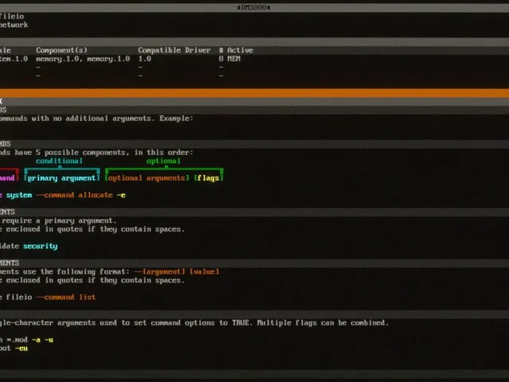
Task: Click the cyan 'system' argument in example
Action: (x=19, y=195)
